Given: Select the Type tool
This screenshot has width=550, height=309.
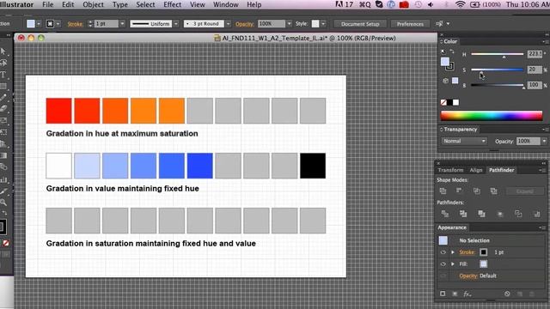Looking at the screenshot, I should point(3,75).
